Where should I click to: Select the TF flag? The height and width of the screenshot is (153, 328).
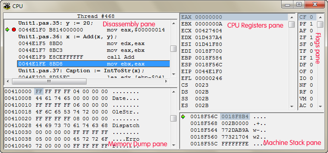pos(306,51)
